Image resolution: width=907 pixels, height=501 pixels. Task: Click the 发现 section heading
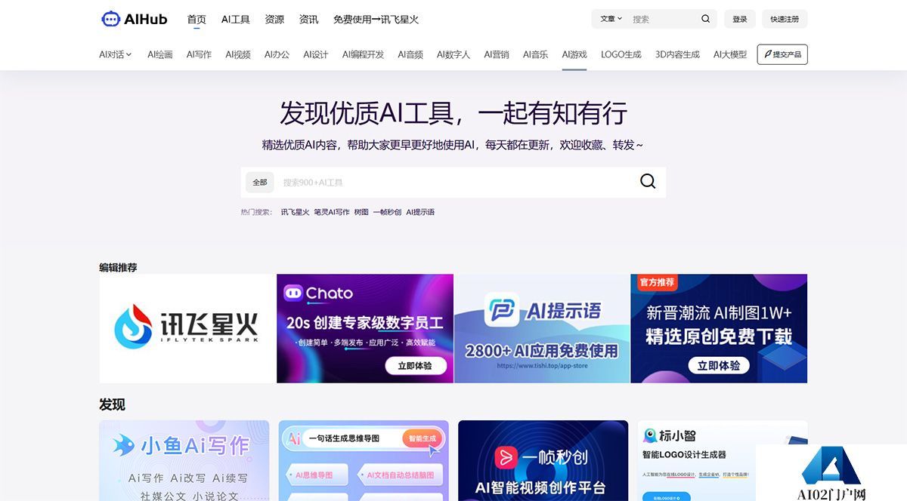112,404
